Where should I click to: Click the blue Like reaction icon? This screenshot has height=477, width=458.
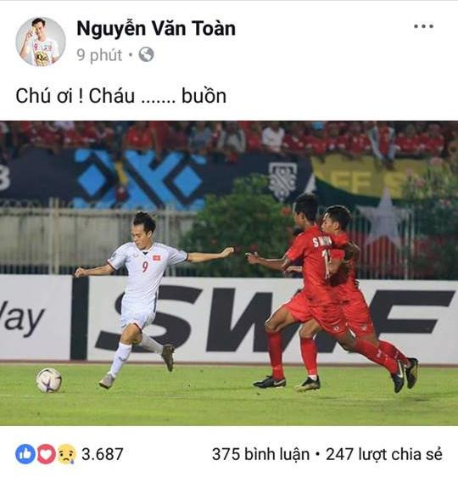tap(25, 454)
